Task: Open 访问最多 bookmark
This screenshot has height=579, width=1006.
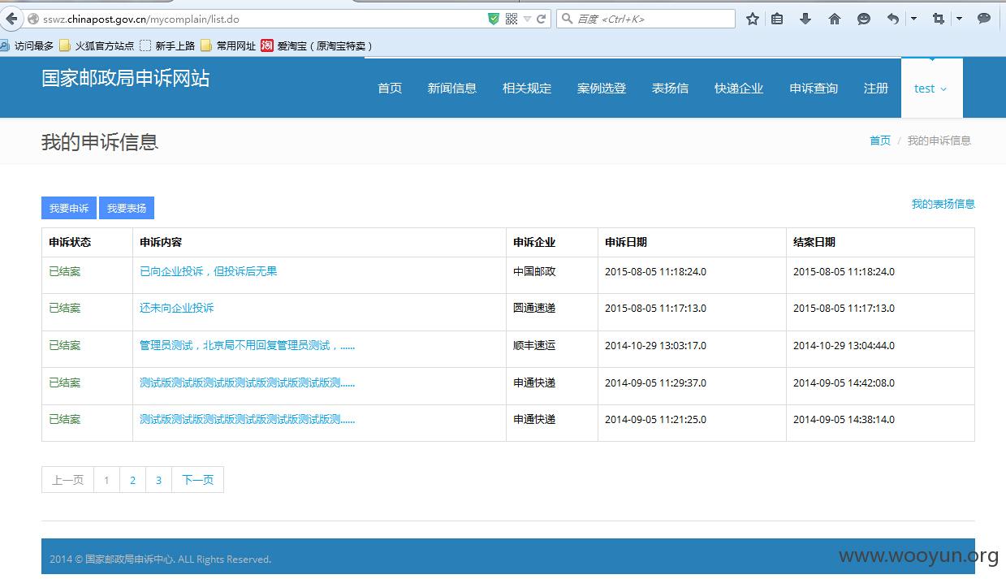Action: click(27, 46)
